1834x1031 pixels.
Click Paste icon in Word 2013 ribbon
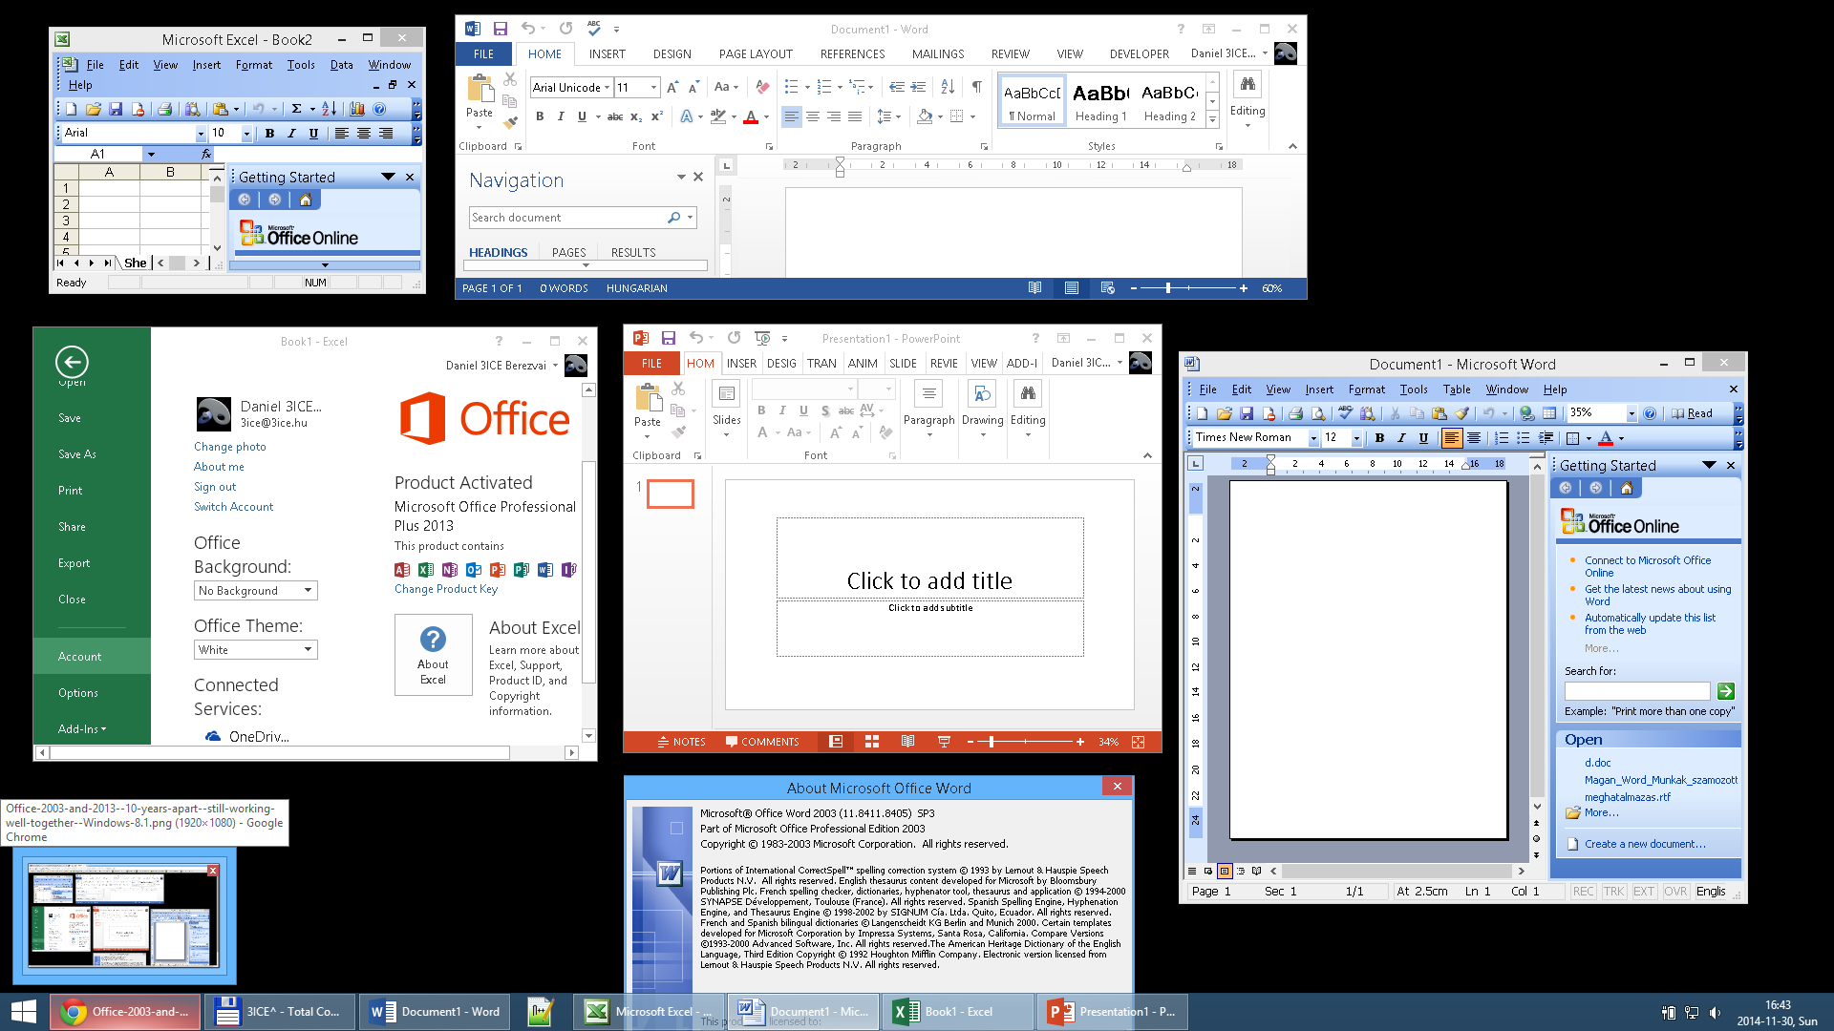tap(480, 89)
